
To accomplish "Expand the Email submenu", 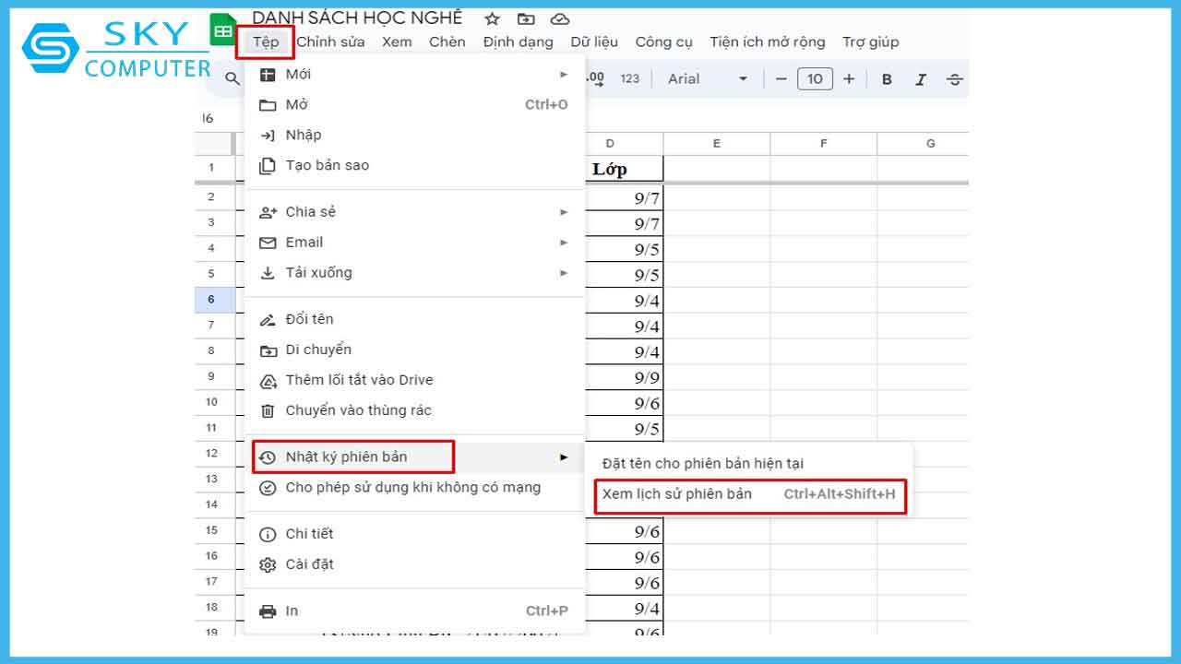I will pyautogui.click(x=415, y=242).
